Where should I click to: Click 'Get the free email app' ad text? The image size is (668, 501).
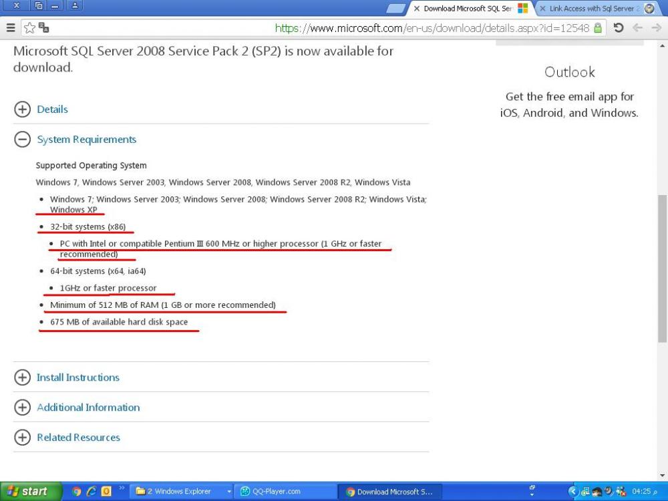570,105
